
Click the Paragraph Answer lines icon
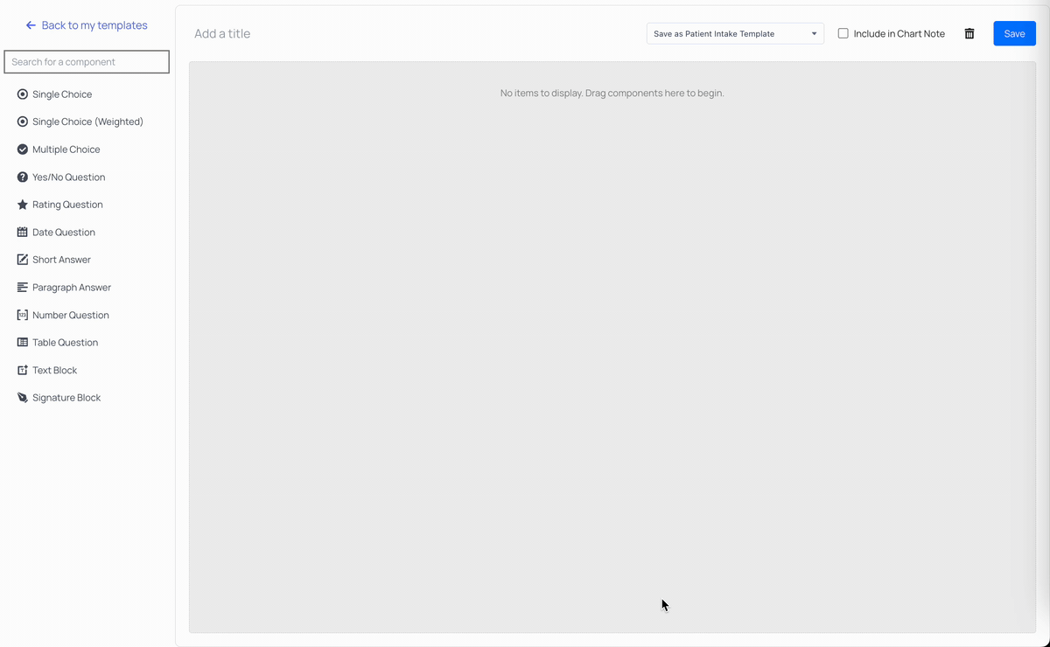pyautogui.click(x=23, y=287)
